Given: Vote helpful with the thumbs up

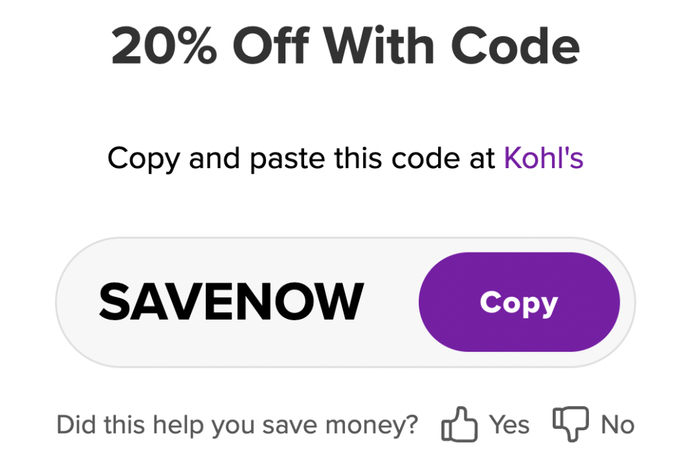Looking at the screenshot, I should coord(459,423).
